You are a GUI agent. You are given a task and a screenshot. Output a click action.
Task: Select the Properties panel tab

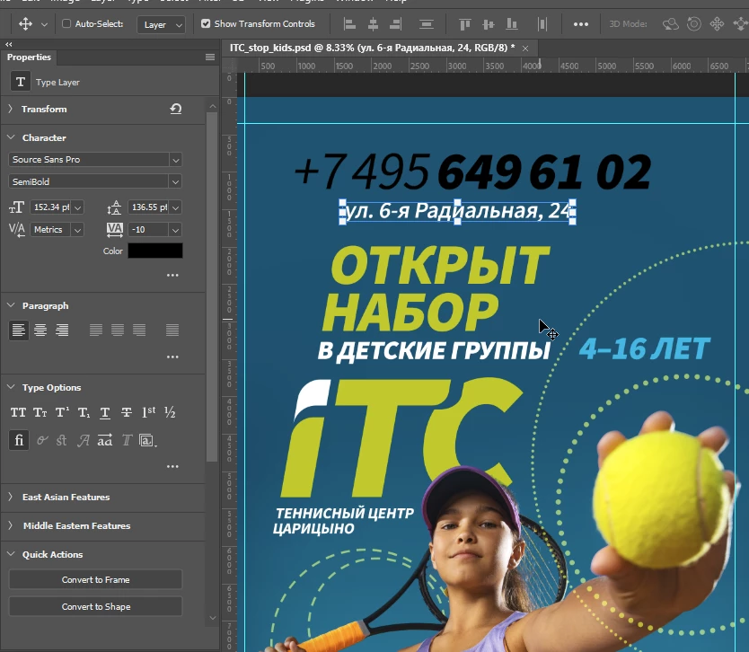29,57
